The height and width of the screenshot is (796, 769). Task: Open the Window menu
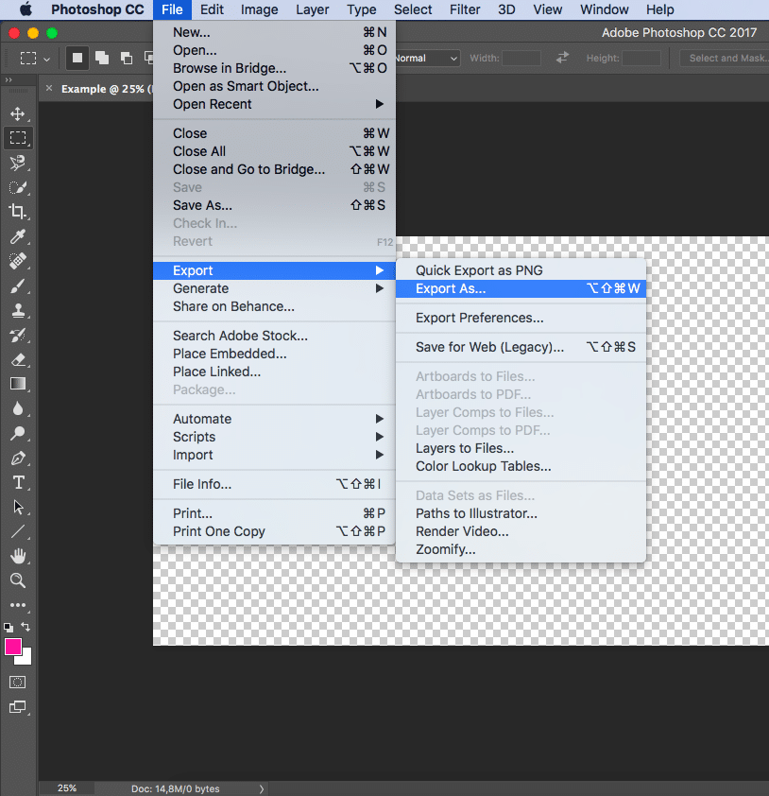(x=604, y=9)
